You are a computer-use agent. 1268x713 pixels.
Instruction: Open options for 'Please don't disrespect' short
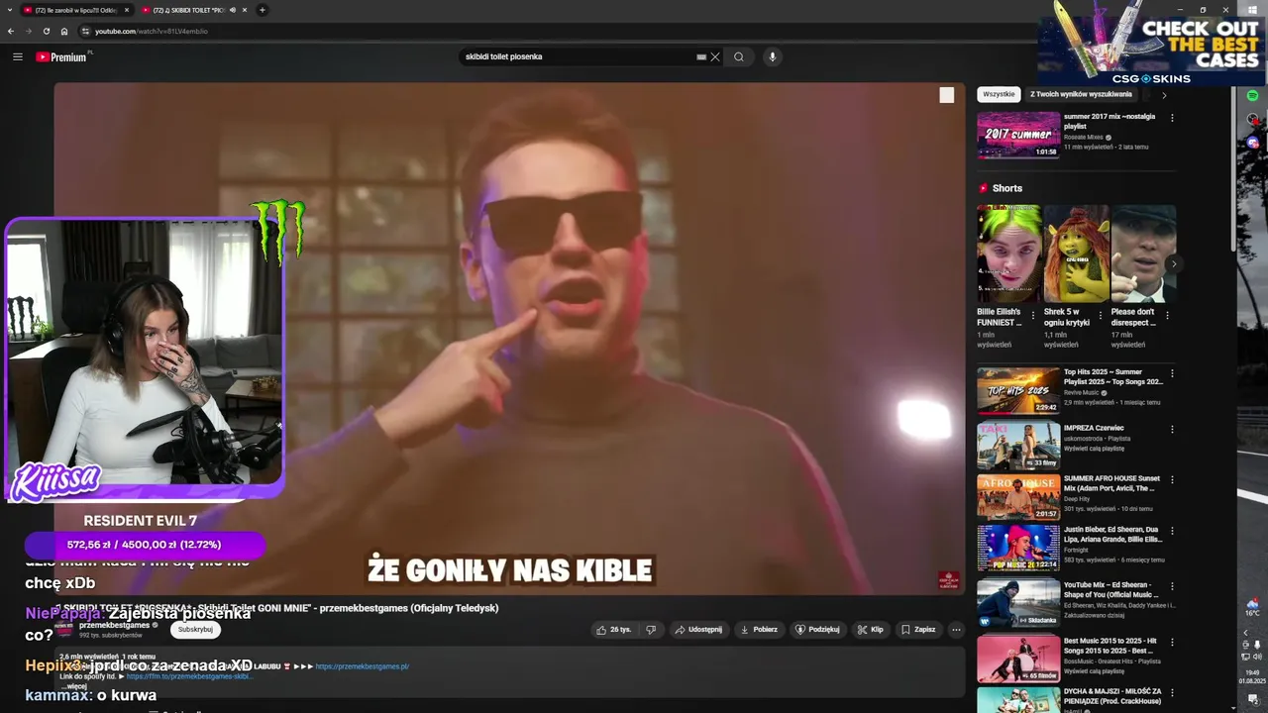tap(1167, 316)
